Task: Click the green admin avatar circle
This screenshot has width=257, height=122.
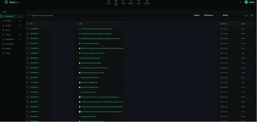Action: (x=246, y=2)
